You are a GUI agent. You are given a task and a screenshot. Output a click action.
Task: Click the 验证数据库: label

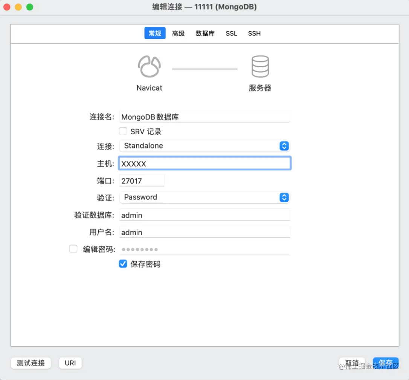click(95, 215)
